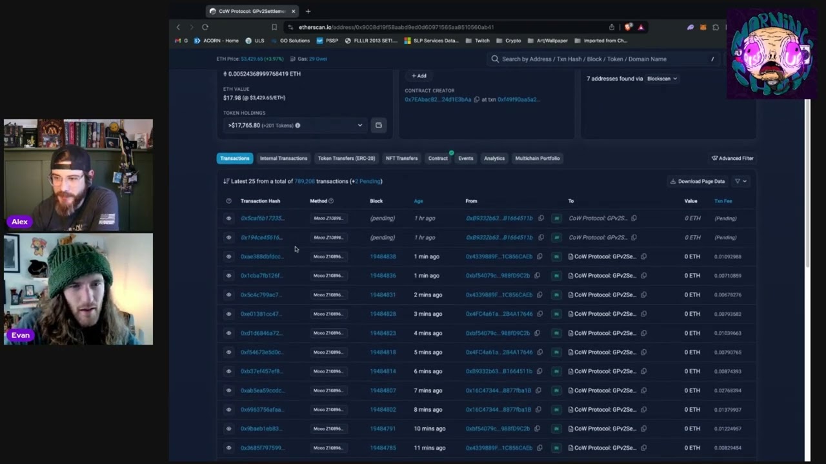This screenshot has width=826, height=464.
Task: Open MetaMask fox extension icon
Action: [703, 27]
